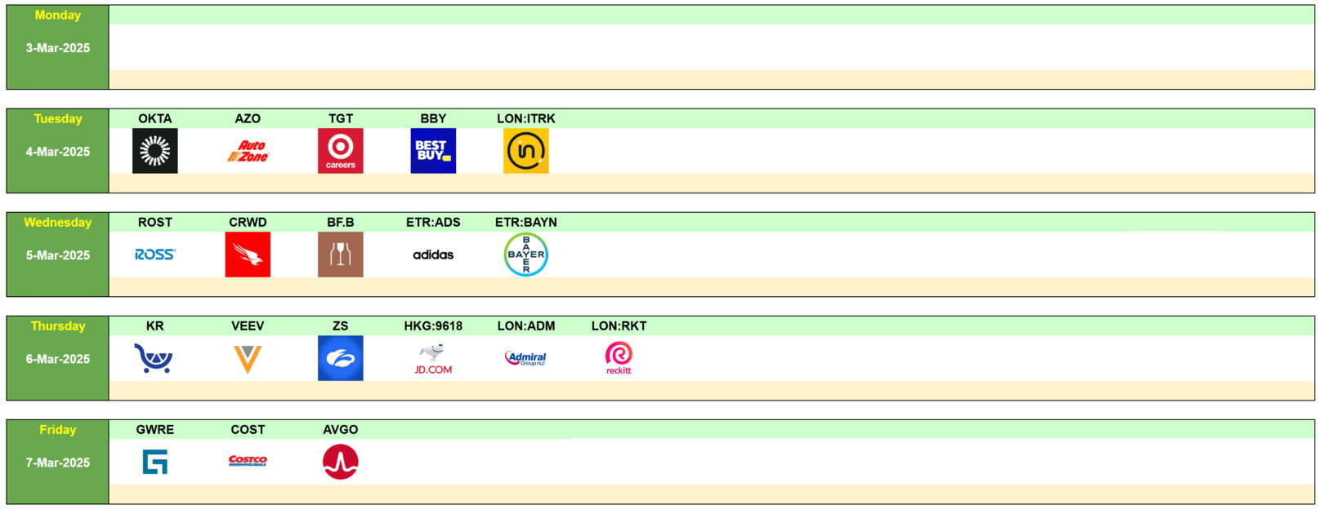Select the adidas logo
This screenshot has height=509, width=1318.
tap(433, 254)
